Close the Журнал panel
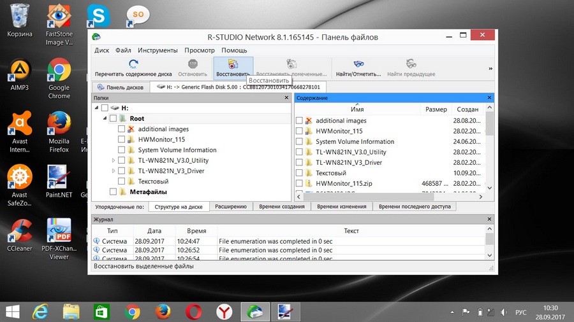This screenshot has width=574, height=322. 489,219
